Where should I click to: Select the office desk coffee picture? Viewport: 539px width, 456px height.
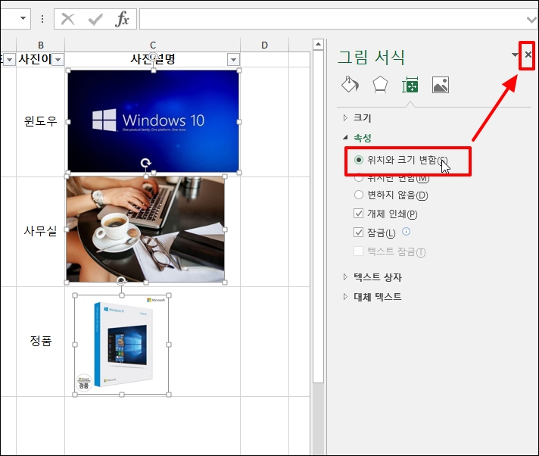click(x=145, y=230)
